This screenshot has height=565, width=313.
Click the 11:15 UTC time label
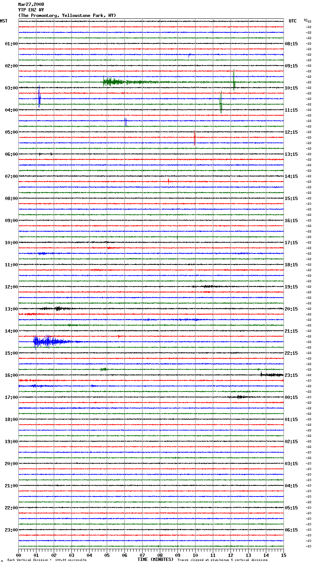coord(291,110)
